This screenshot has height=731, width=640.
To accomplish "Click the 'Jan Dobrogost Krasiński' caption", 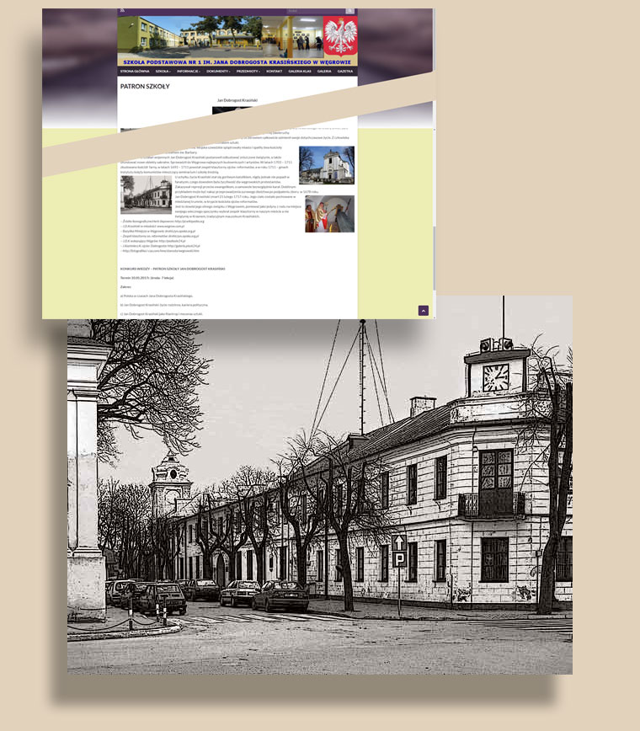I will [237, 100].
